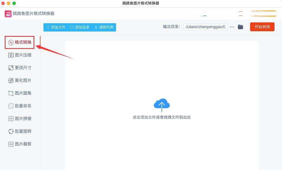Click the output directory path field

tap(205, 27)
